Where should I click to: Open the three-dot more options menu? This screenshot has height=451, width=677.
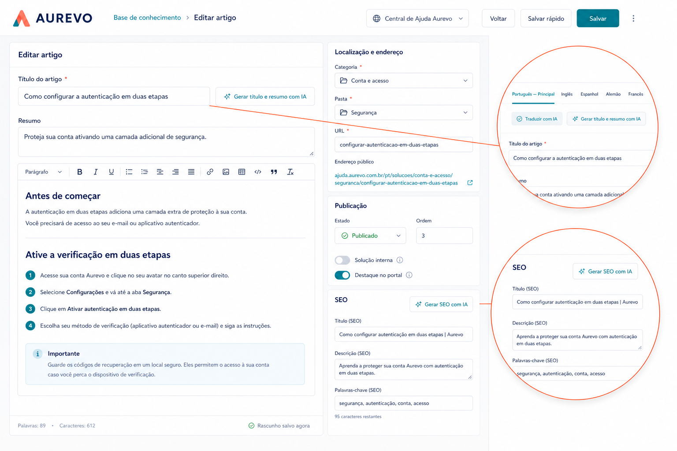[x=633, y=18]
